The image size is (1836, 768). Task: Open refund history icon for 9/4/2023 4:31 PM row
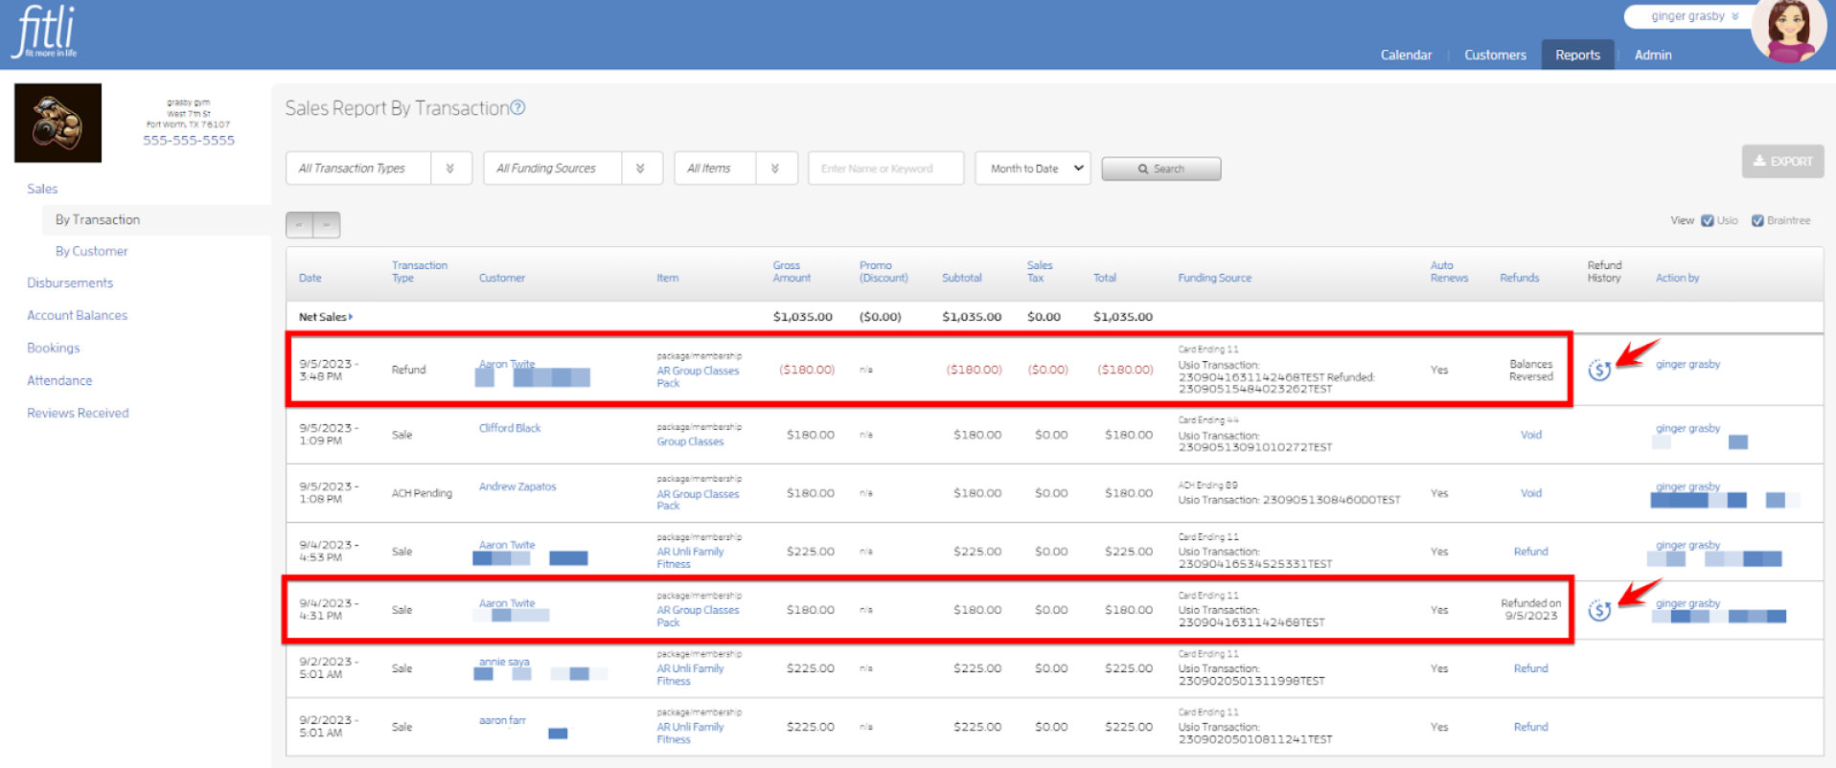point(1599,610)
